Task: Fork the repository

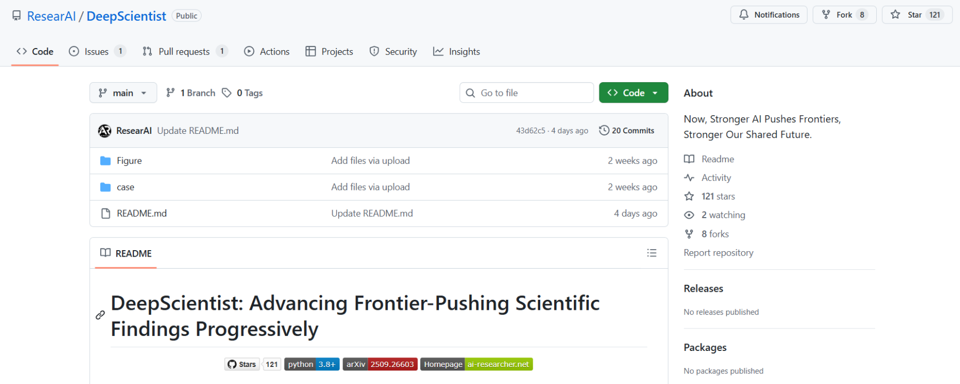Action: [837, 15]
